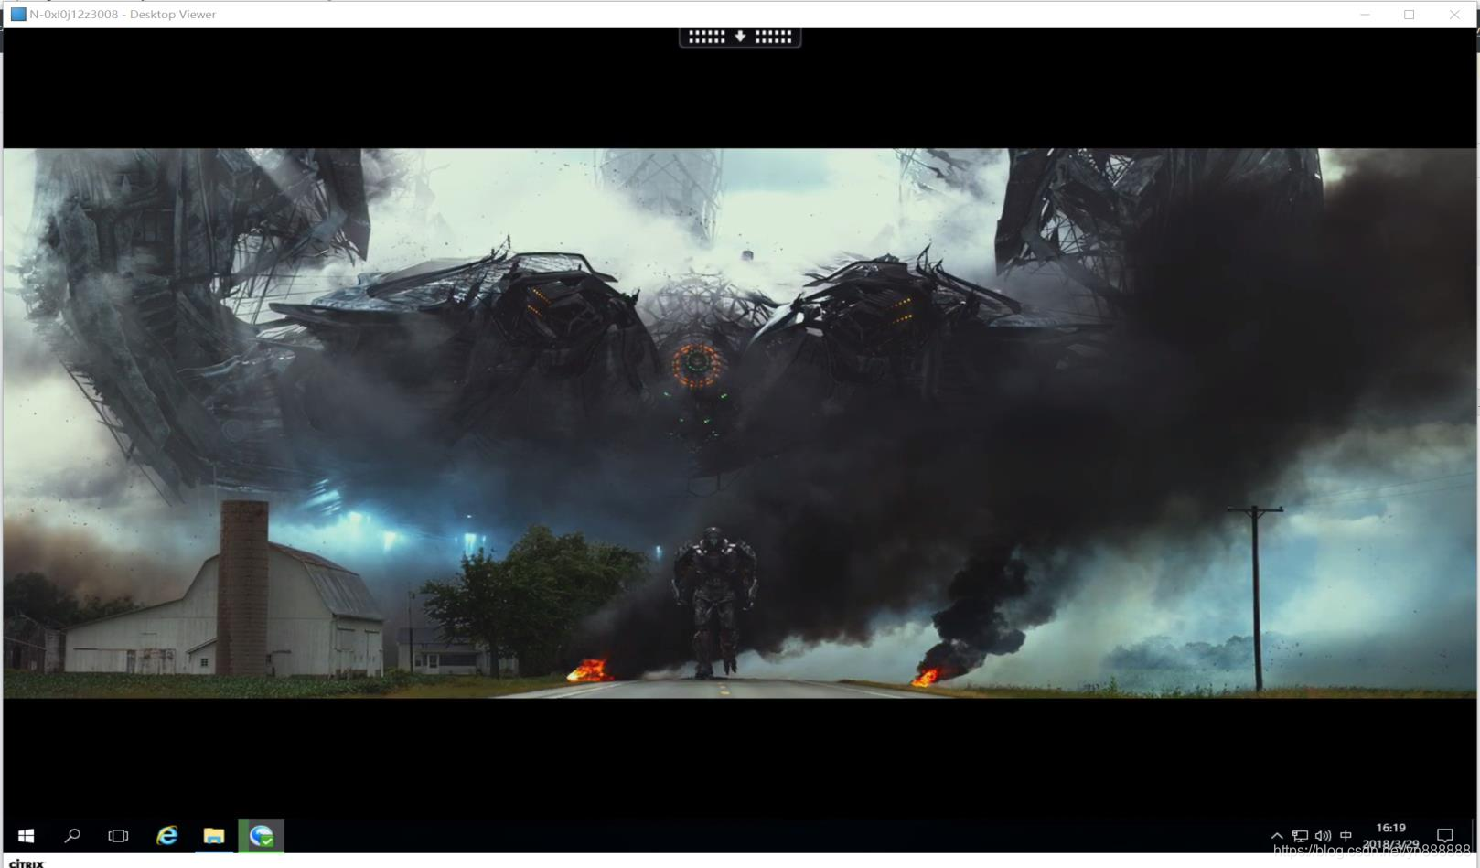
Task: Expand the Citrix Desktop Viewer toolbar handle
Action: 740,37
